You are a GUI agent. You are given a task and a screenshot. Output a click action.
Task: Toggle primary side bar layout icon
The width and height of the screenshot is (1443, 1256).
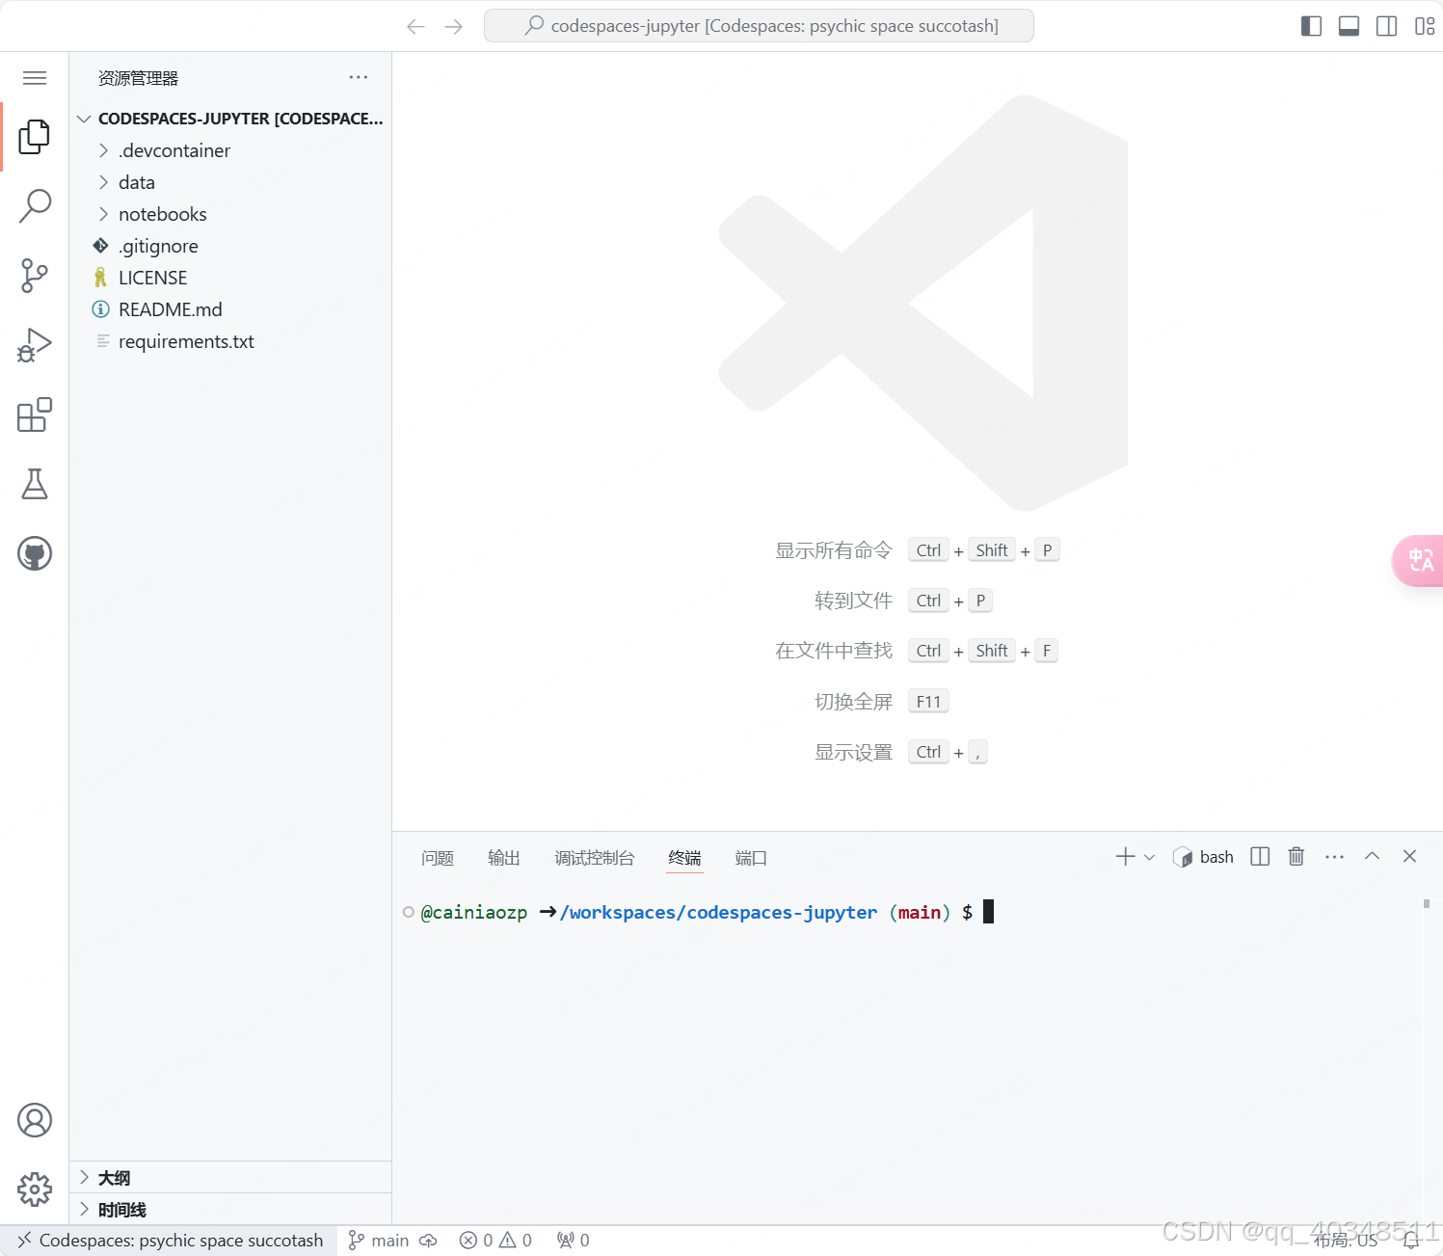[1311, 26]
